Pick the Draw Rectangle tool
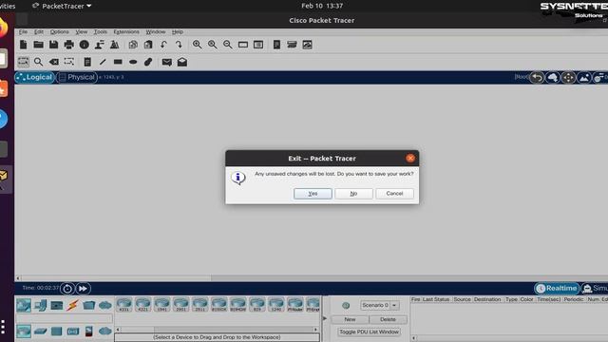The image size is (608, 342). pyautogui.click(x=118, y=62)
